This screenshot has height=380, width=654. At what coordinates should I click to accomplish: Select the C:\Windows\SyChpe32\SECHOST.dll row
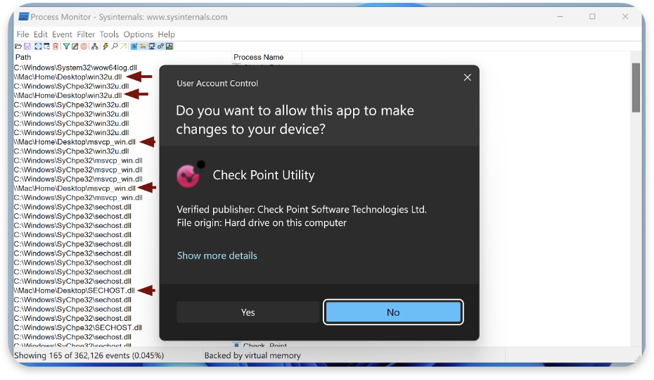click(78, 328)
